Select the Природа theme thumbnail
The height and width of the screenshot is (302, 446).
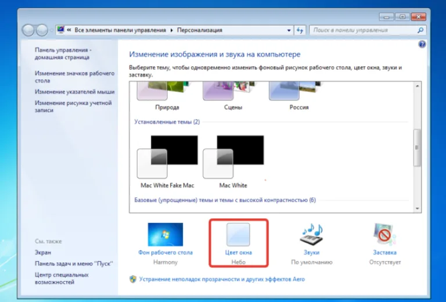tap(163, 91)
